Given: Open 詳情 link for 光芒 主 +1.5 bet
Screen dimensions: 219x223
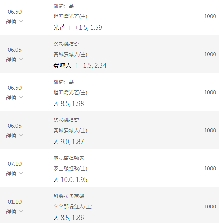Looking at the screenshot, I should (11, 22).
